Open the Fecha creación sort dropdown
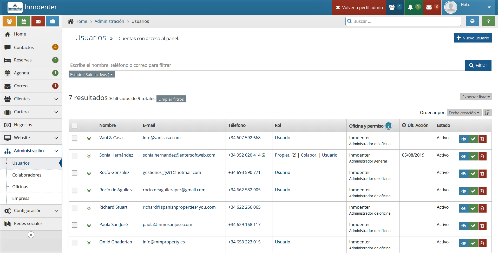 coord(464,113)
